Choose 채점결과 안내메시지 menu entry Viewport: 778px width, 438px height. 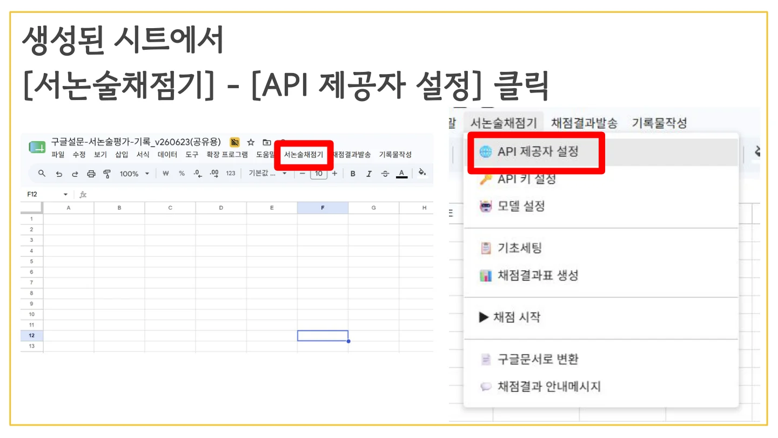tap(601, 387)
